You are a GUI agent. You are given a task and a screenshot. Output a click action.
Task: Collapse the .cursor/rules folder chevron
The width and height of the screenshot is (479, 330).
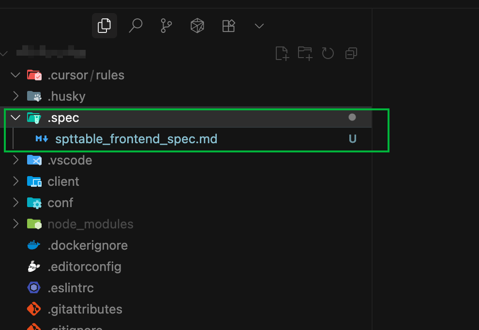[16, 75]
